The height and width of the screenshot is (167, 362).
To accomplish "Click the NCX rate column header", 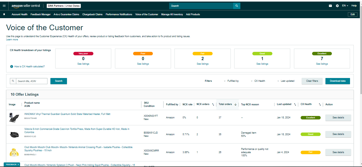I will pos(187,104).
